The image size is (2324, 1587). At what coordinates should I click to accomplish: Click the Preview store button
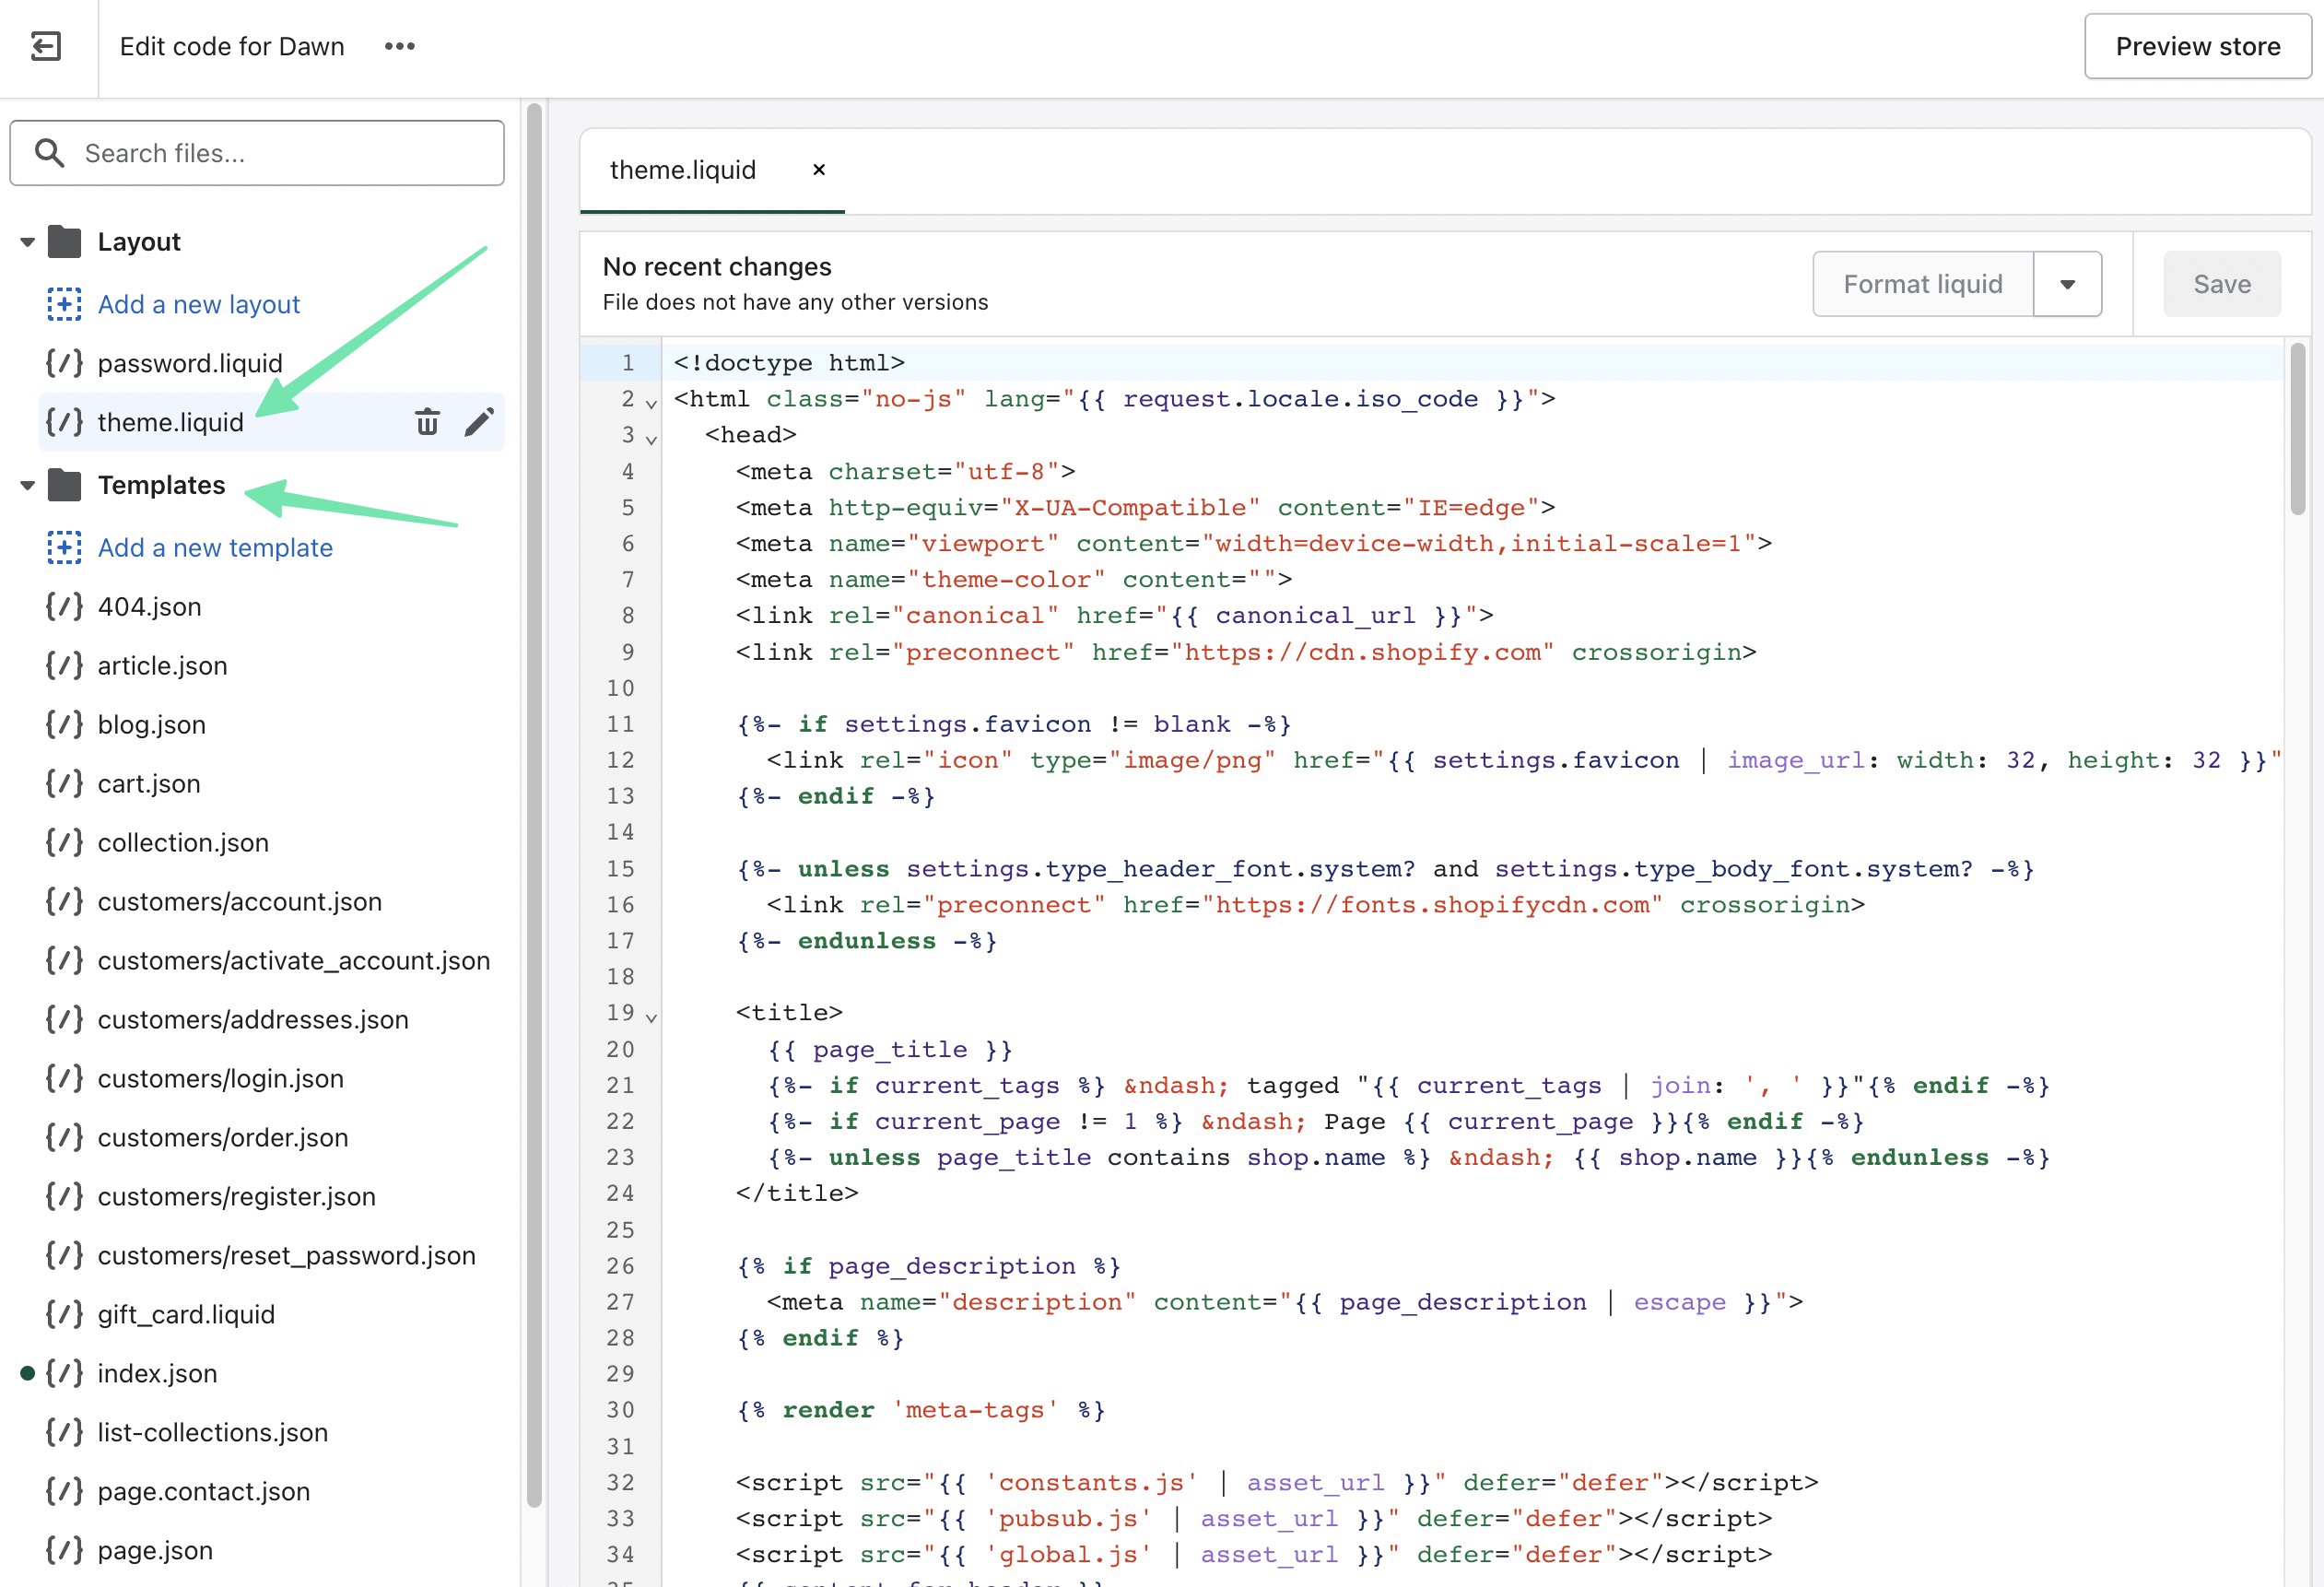point(2197,46)
